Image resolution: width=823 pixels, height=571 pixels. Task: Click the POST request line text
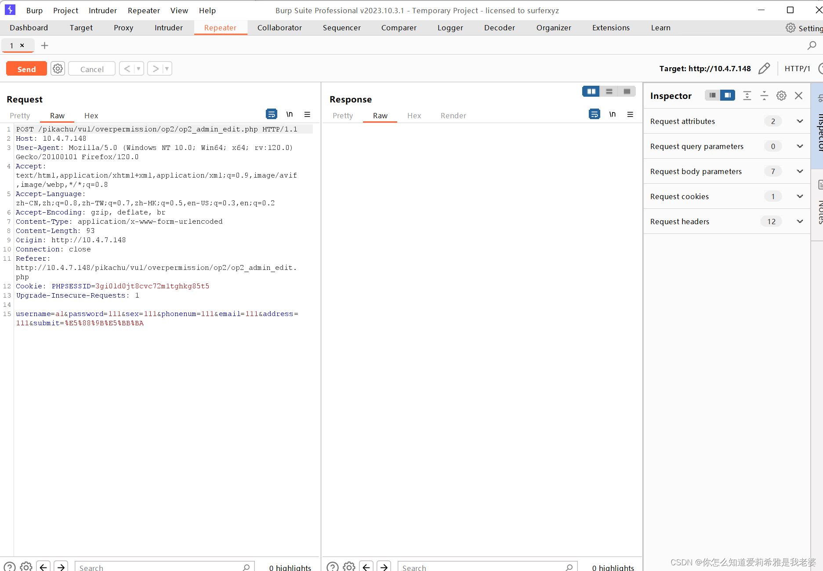tap(156, 129)
